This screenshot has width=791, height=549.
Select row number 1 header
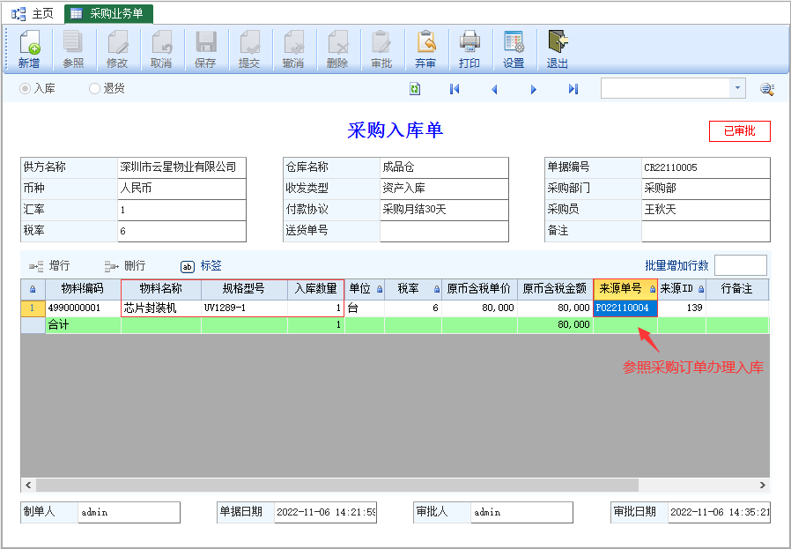click(x=33, y=308)
